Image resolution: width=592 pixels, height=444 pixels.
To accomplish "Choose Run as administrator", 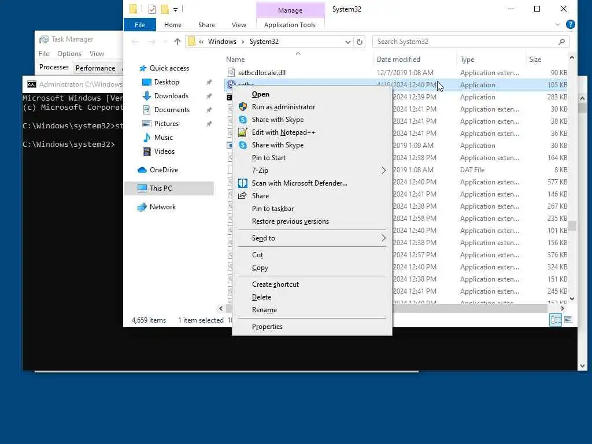I will 283,107.
